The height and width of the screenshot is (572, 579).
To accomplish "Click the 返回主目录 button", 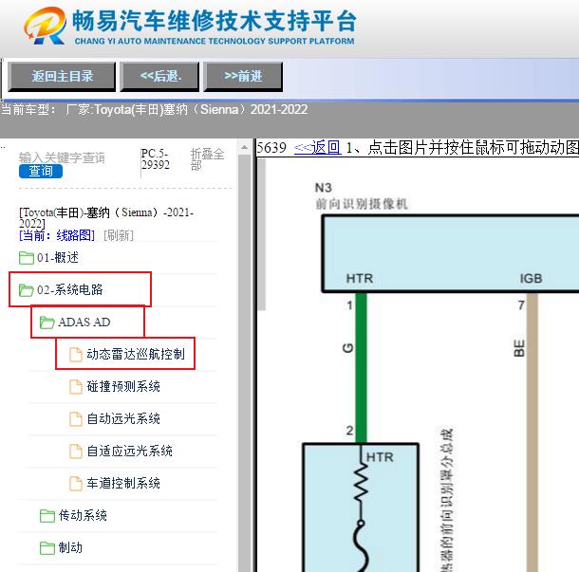I will [x=62, y=77].
